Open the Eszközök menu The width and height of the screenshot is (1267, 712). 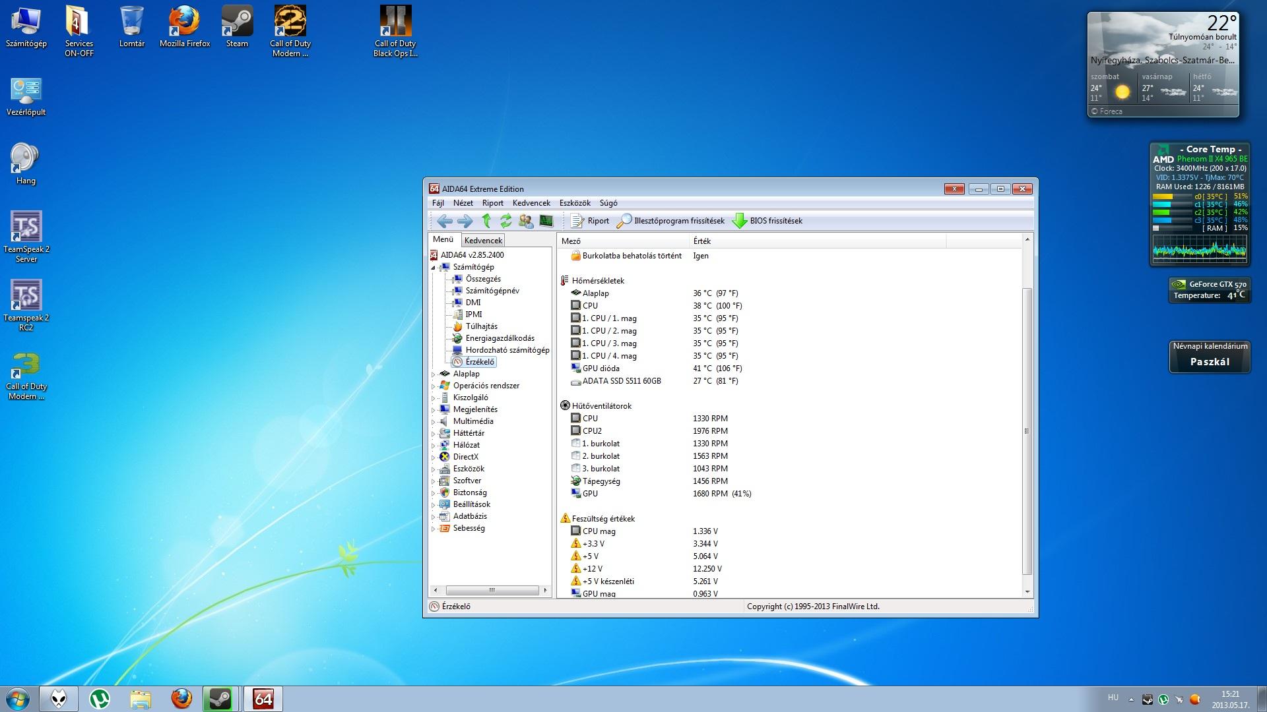point(575,203)
